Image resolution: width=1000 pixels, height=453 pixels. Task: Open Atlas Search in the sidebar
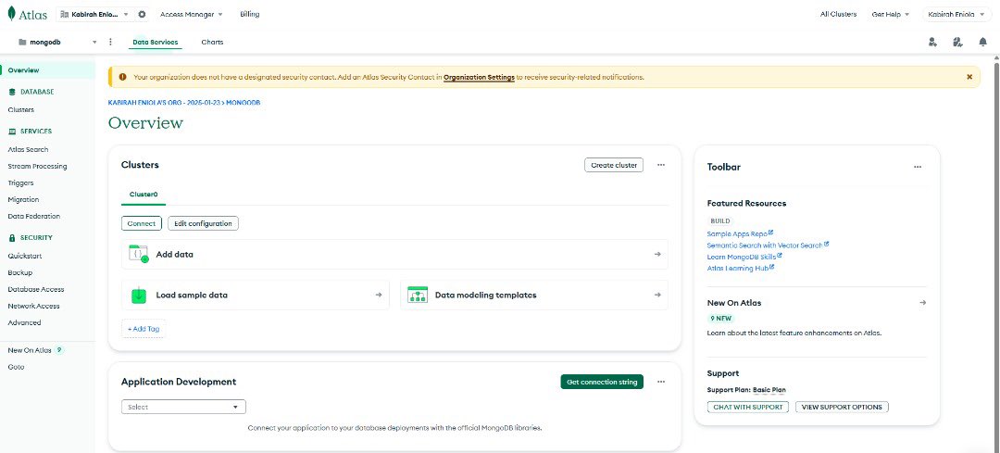(x=28, y=149)
